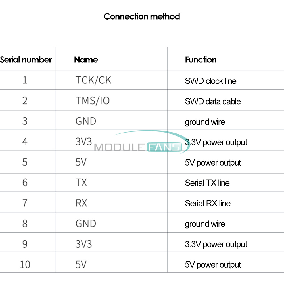Image resolution: width=284 pixels, height=284 pixels.
Task: Click the 3V3 name in row 9
Action: click(x=83, y=244)
